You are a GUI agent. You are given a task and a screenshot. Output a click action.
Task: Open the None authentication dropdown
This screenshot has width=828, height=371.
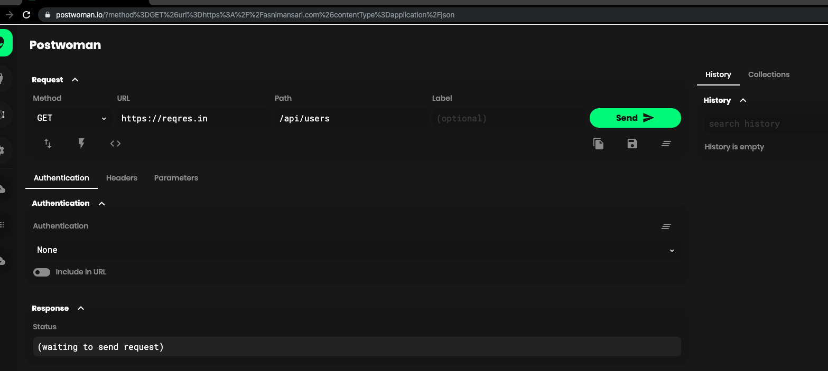356,250
